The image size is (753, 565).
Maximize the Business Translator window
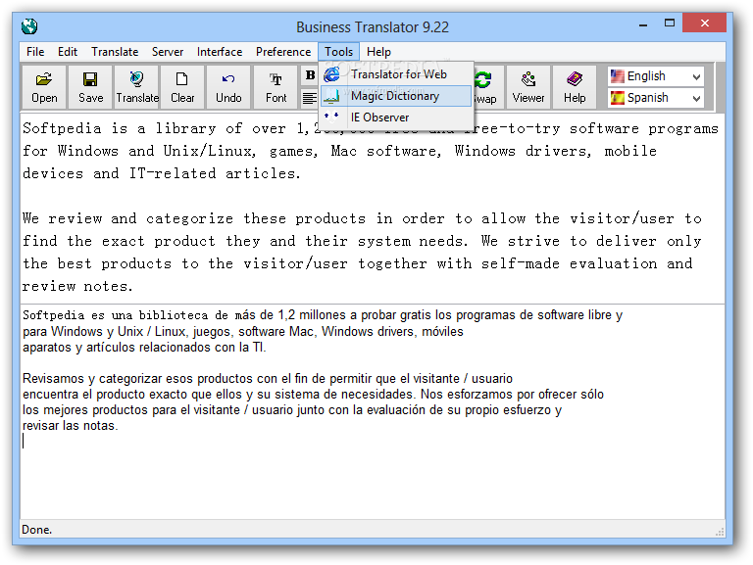tap(670, 24)
